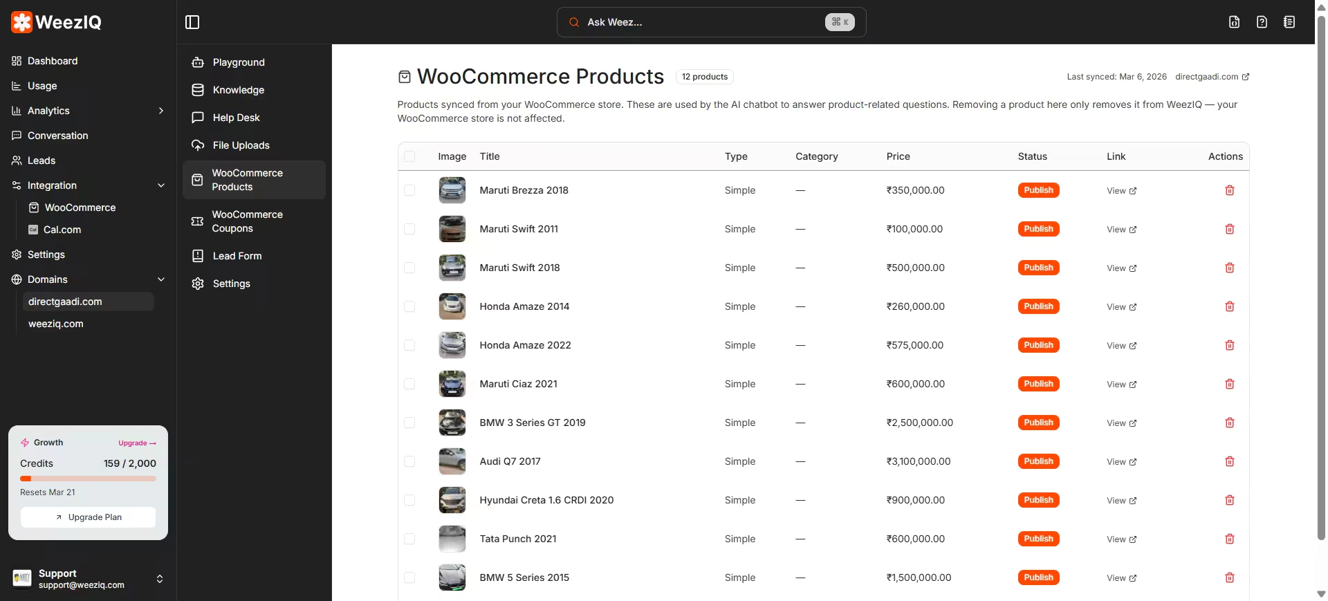Check the Tata Punch 2021 row checkbox

[409, 539]
